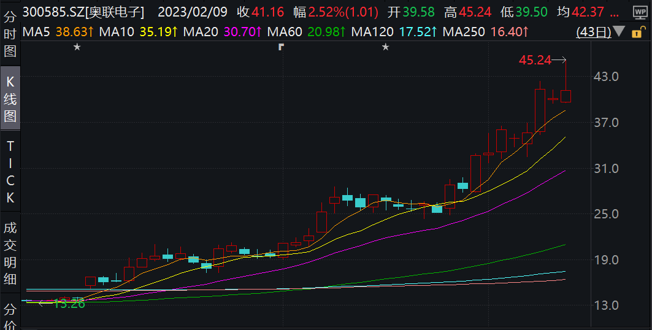Click the MA60 20.98 indicator label
652x330 pixels.
(307, 31)
